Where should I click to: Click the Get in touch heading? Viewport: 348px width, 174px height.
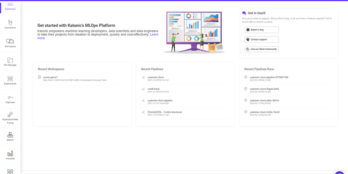click(x=257, y=13)
